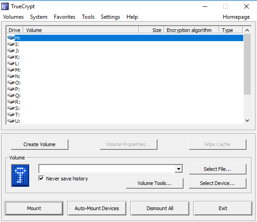Viewport: 257px width, 222px height.
Task: Select the I: drive letter label
Action: point(17,44)
